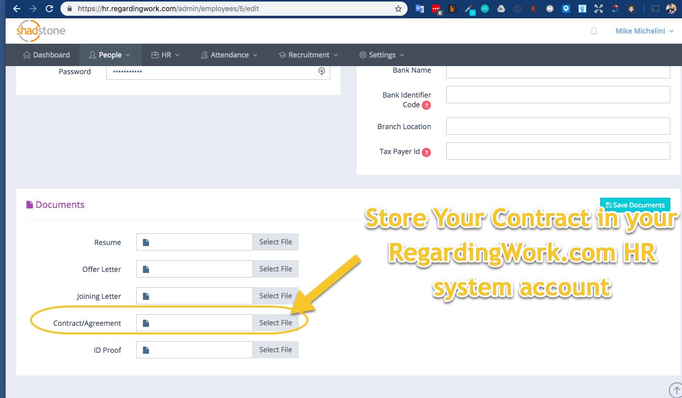Click the Documents section heading

click(55, 205)
